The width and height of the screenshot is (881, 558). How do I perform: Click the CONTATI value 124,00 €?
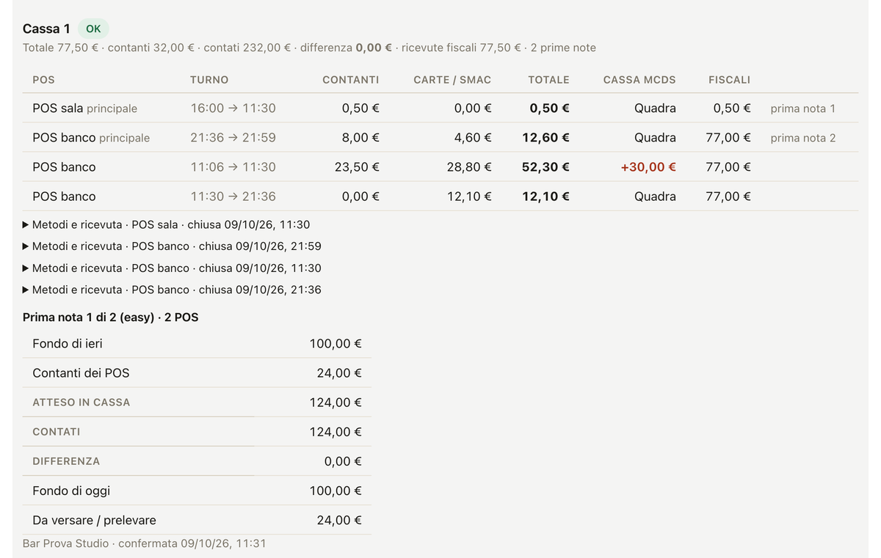click(x=336, y=432)
